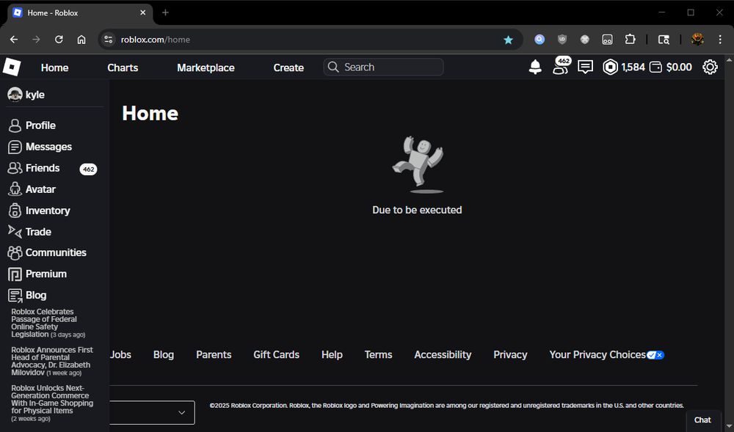Select Charts in the top navigation
This screenshot has height=432, width=734.
(123, 67)
